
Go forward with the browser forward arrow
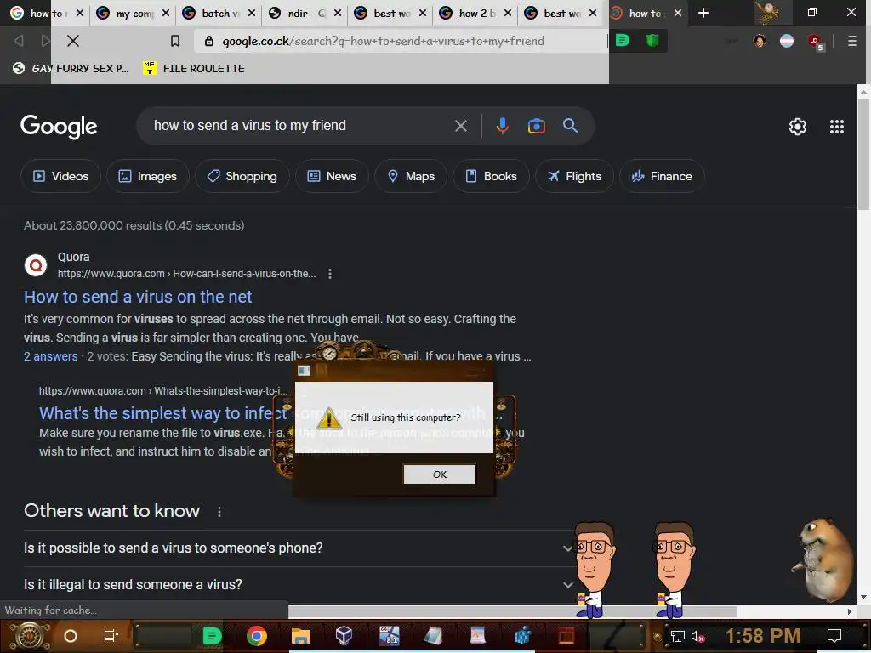45,41
